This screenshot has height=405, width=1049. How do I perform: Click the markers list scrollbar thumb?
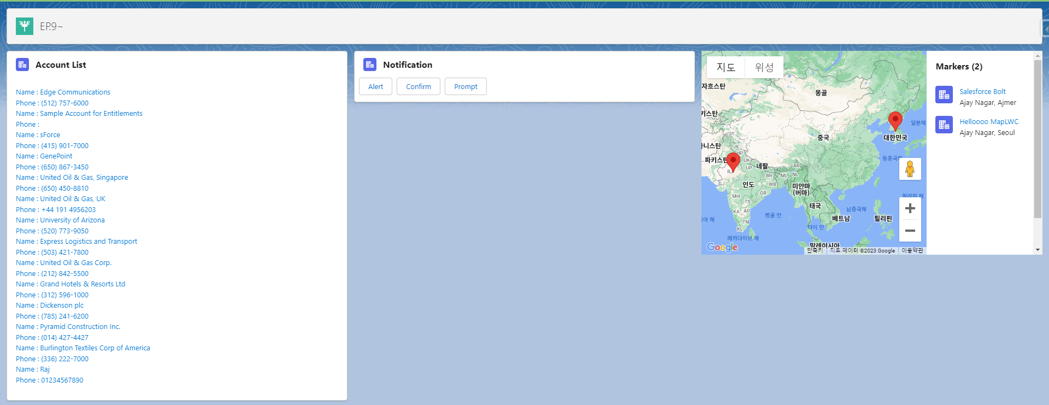1038,139
